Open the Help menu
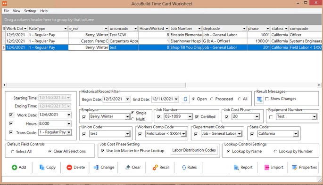 tap(44, 11)
